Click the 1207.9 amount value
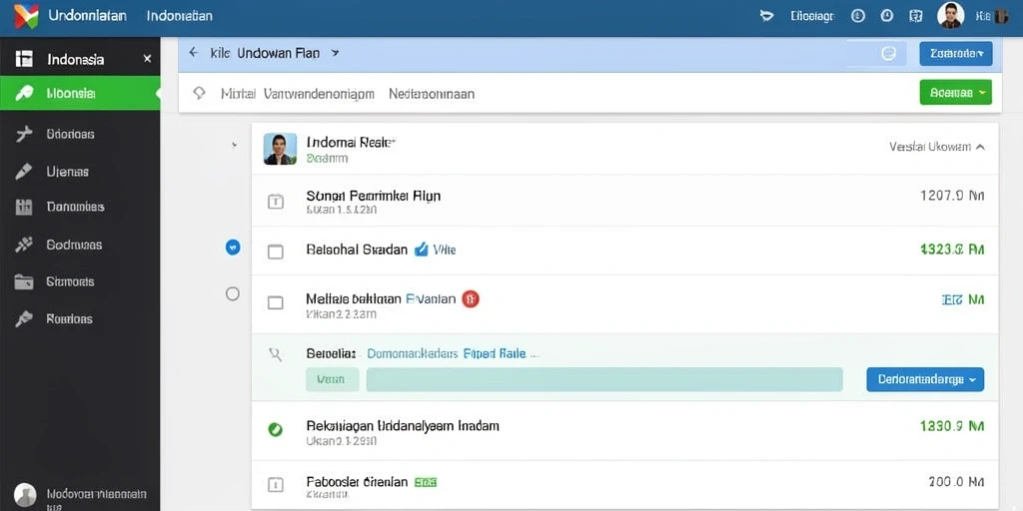 pyautogui.click(x=952, y=195)
